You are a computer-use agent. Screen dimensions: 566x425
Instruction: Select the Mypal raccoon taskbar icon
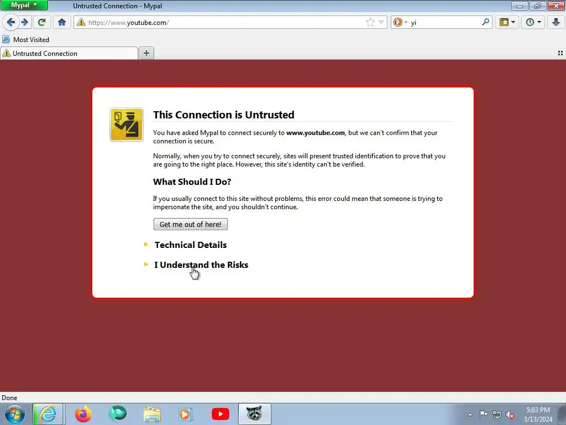tap(254, 414)
